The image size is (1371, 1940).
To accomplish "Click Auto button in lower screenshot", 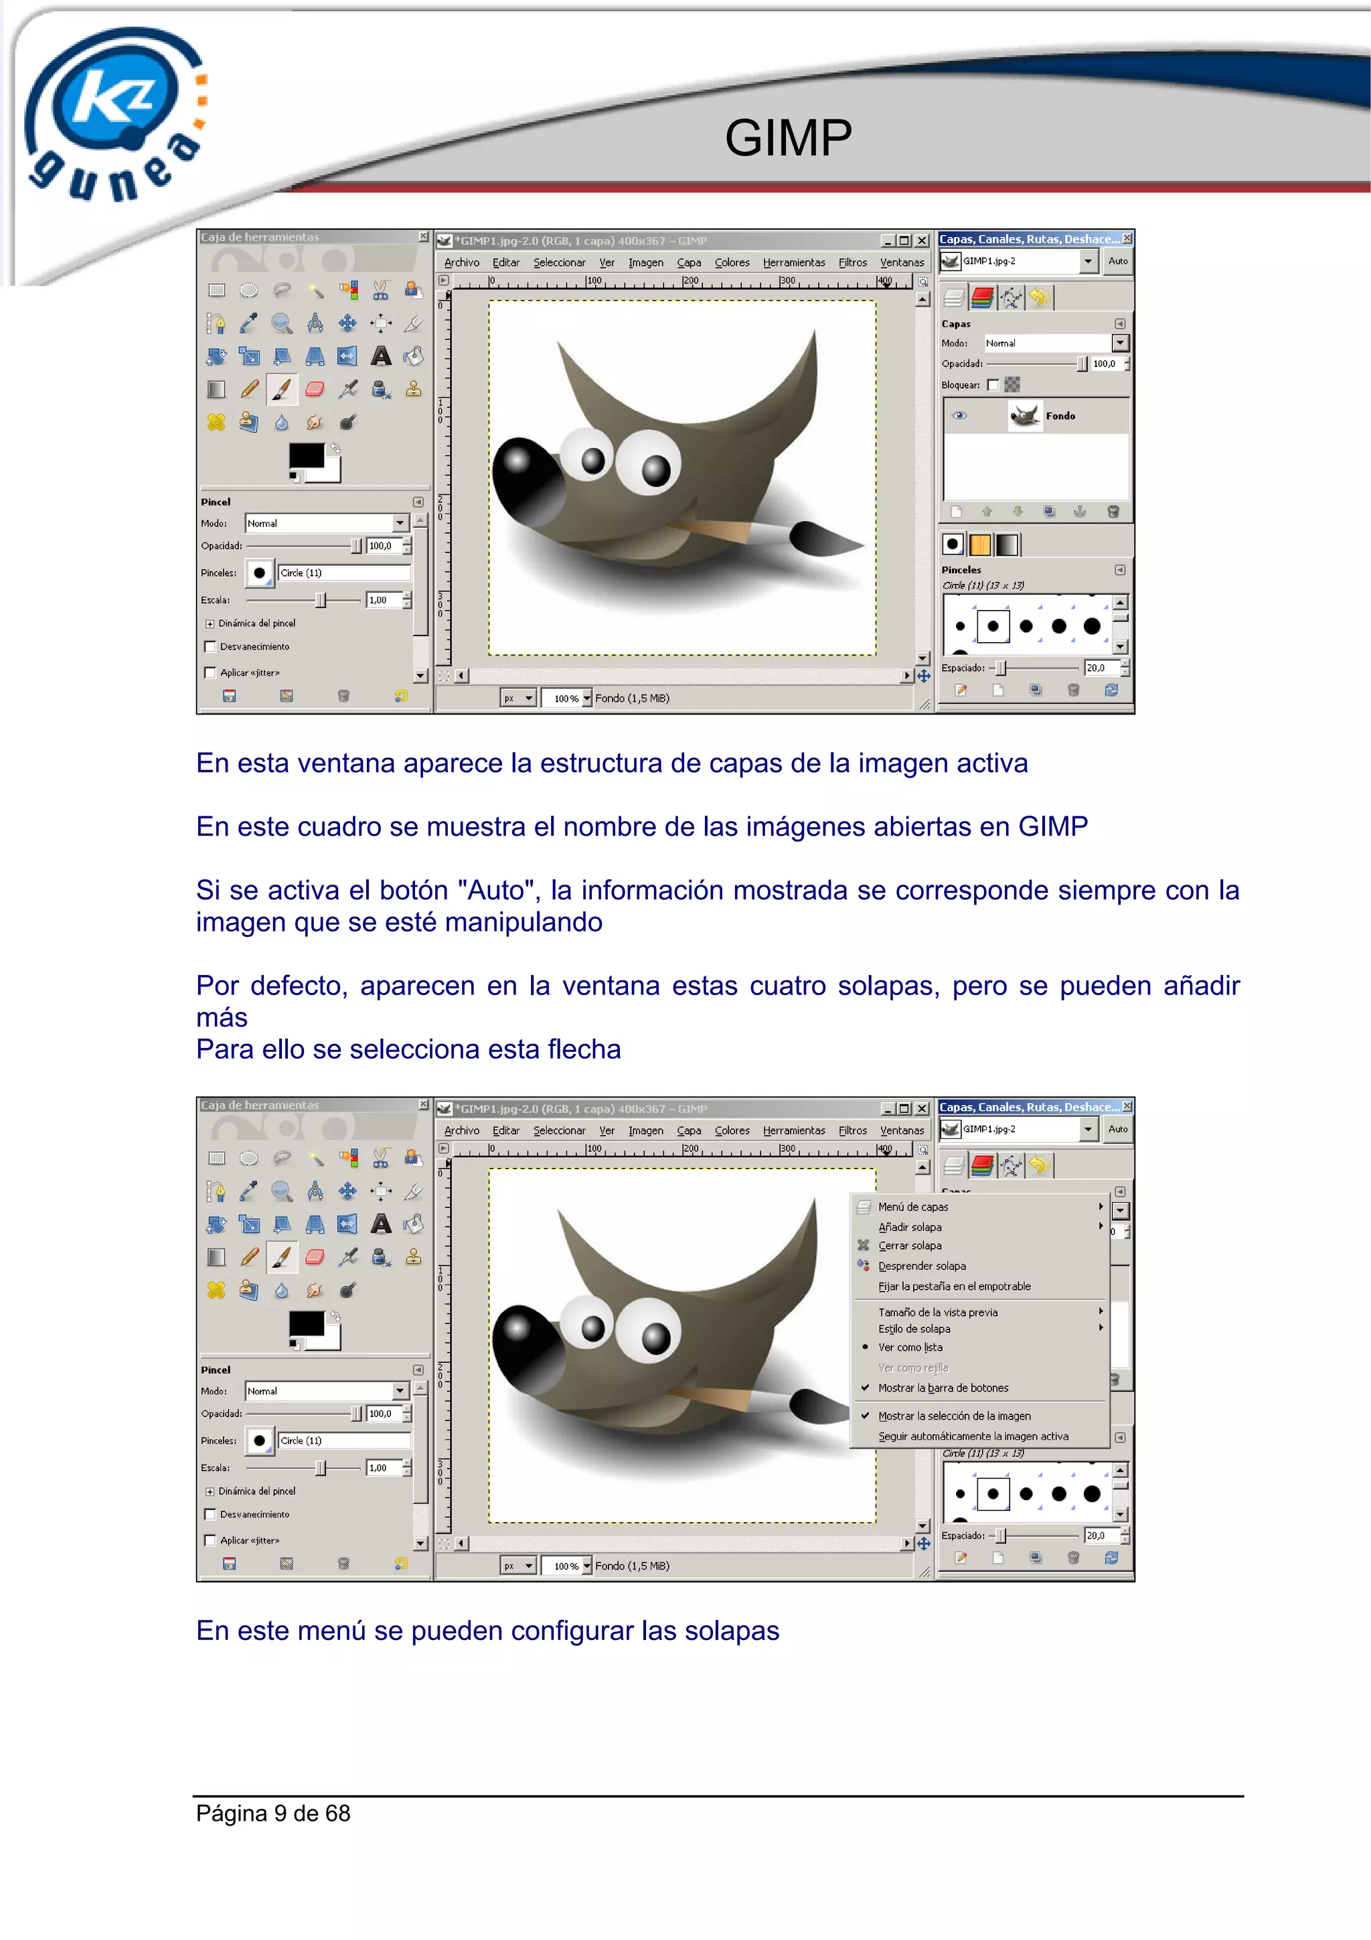I will point(1117,1129).
